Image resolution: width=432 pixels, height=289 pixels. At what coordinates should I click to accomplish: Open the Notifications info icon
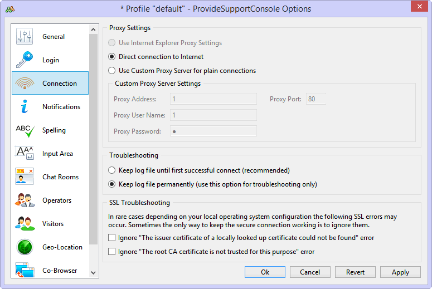(x=25, y=106)
